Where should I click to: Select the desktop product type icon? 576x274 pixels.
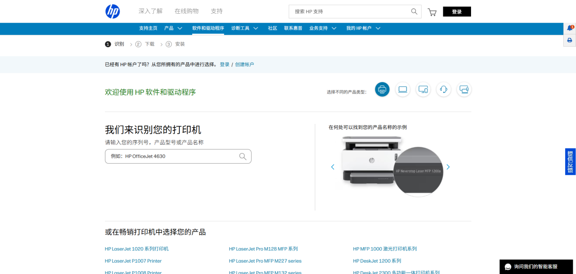tap(423, 90)
